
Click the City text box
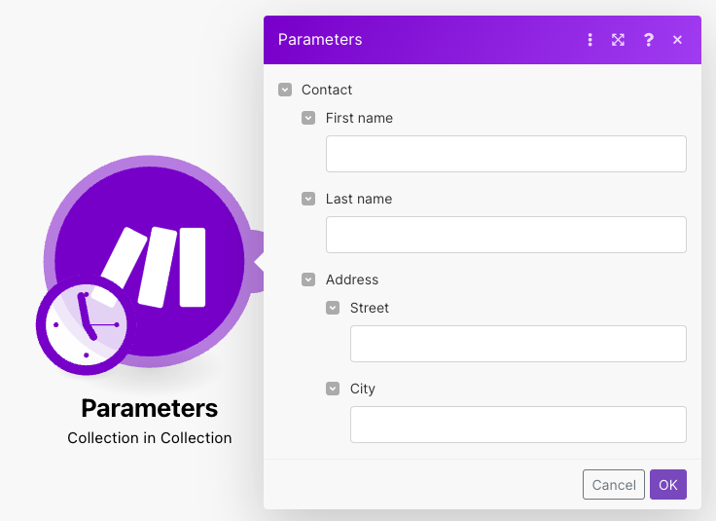coord(518,425)
